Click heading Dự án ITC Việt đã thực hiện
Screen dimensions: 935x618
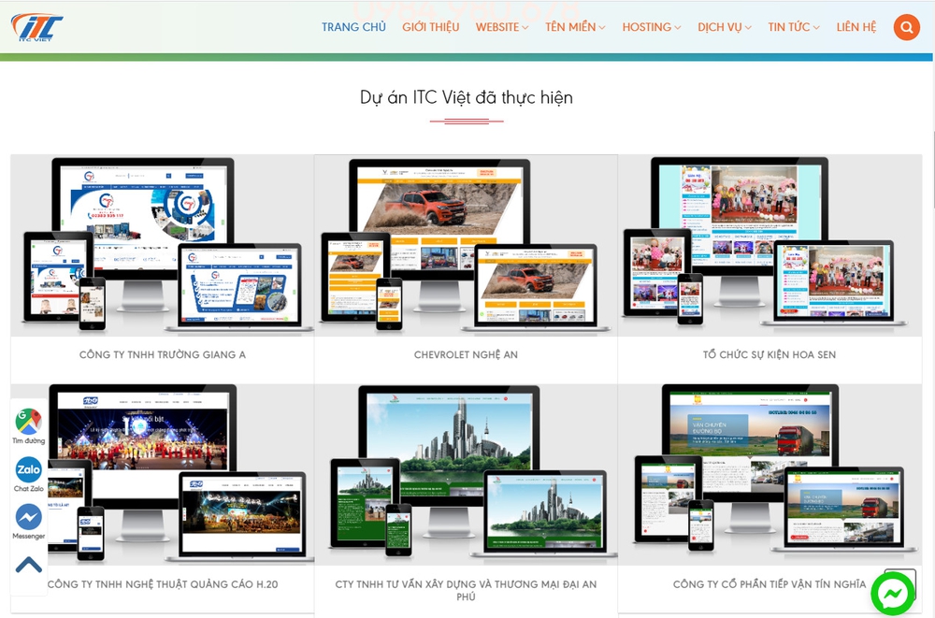pos(467,97)
